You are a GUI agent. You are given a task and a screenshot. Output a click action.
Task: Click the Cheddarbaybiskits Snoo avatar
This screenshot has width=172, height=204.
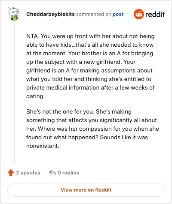pos(13,14)
